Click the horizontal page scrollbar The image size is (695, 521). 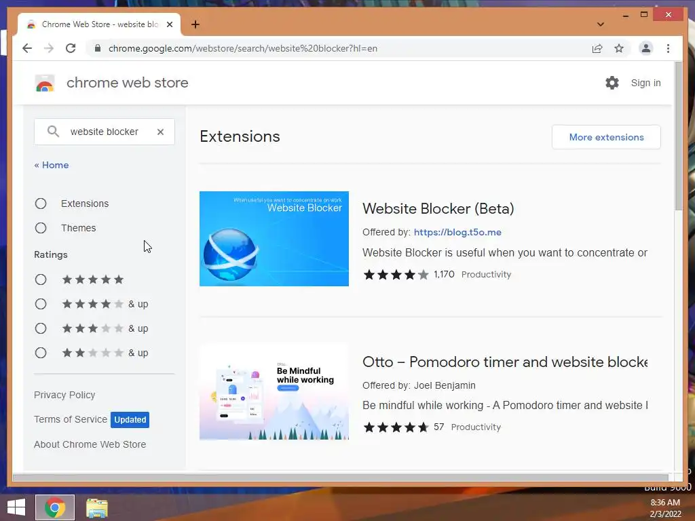[x=340, y=477]
